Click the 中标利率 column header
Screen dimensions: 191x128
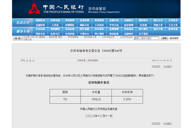coord(127,92)
